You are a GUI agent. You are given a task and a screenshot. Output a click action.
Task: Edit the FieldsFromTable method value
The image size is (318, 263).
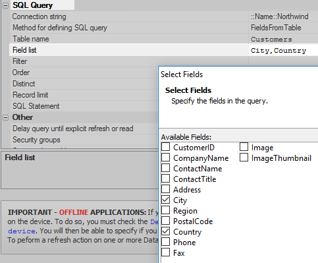(283, 28)
